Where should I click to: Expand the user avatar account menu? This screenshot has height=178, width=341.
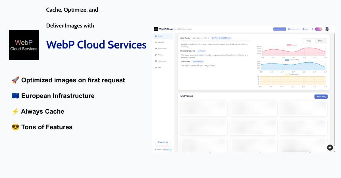click(x=327, y=29)
